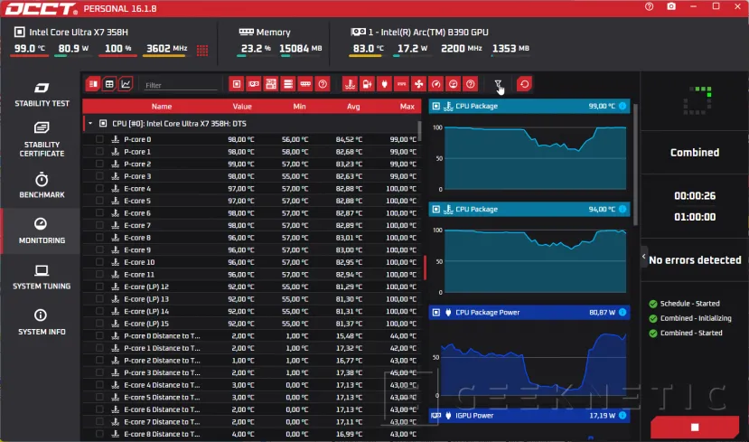Collapse the right test panel arrow

pos(644,258)
